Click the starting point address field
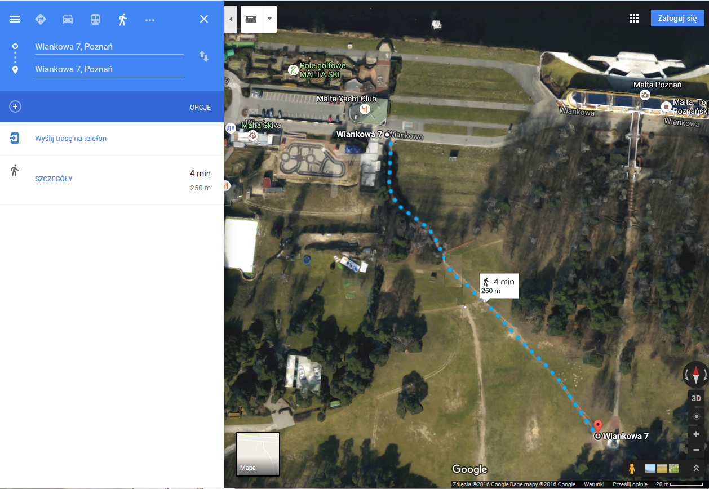Screen dimensions: 709x489 (x=109, y=47)
